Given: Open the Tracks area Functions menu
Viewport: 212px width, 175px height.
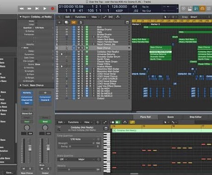Looking at the screenshot, I should tap(82, 17).
